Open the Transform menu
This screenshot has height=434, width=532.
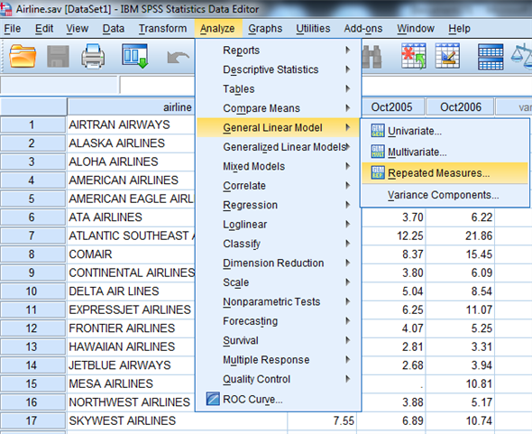163,29
